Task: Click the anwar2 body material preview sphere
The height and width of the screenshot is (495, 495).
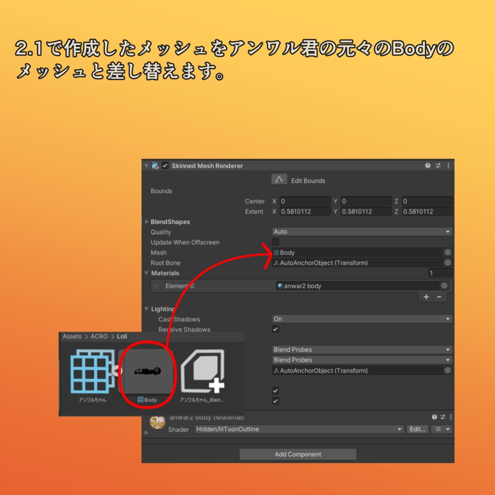Action: (157, 422)
